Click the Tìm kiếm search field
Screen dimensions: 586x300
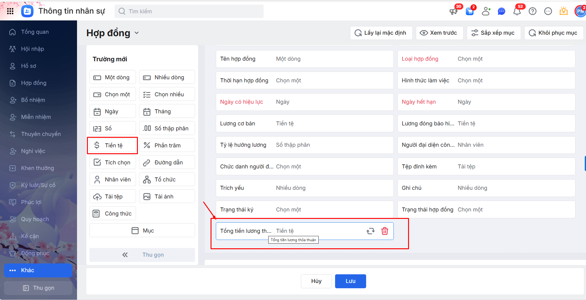pos(189,11)
